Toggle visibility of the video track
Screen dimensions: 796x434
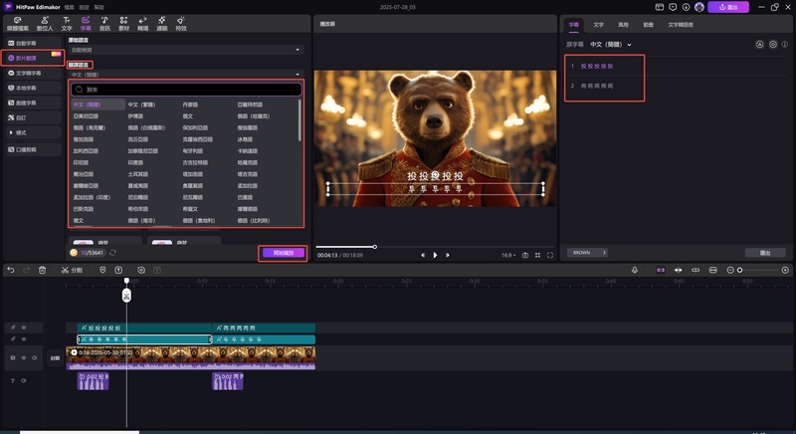[23, 358]
